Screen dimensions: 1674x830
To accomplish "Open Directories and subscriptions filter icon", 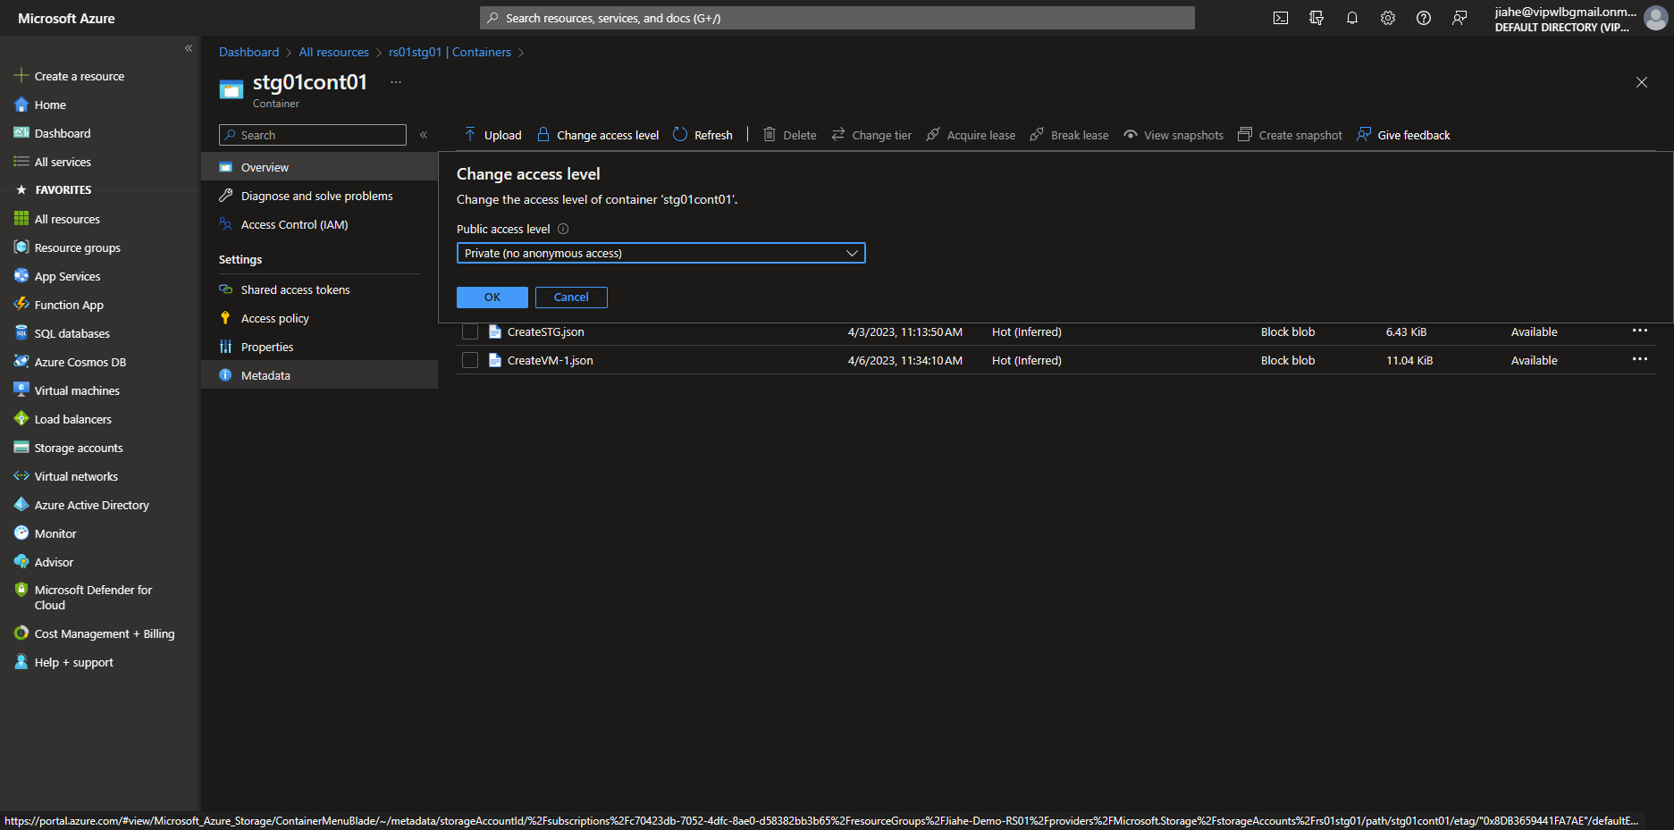I will point(1316,18).
